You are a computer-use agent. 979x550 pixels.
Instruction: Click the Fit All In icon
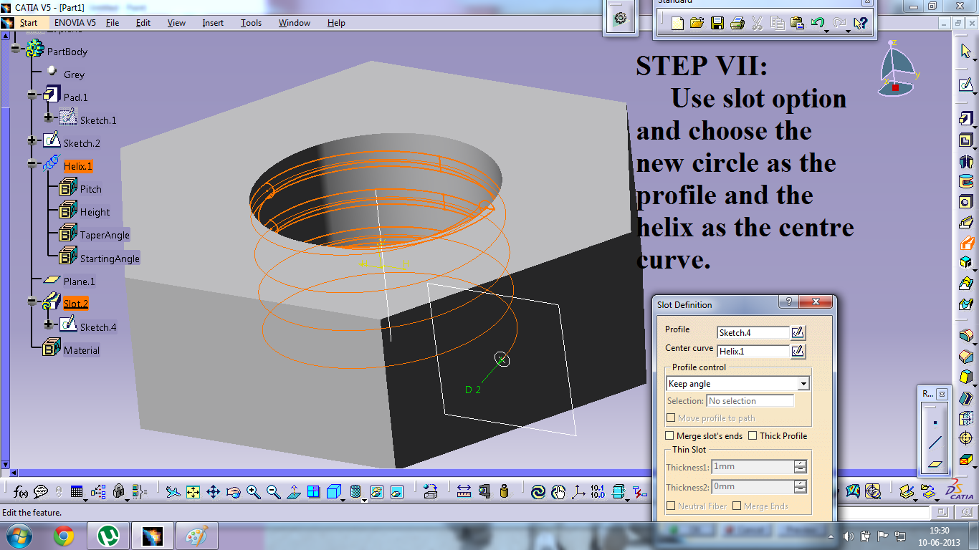[193, 491]
